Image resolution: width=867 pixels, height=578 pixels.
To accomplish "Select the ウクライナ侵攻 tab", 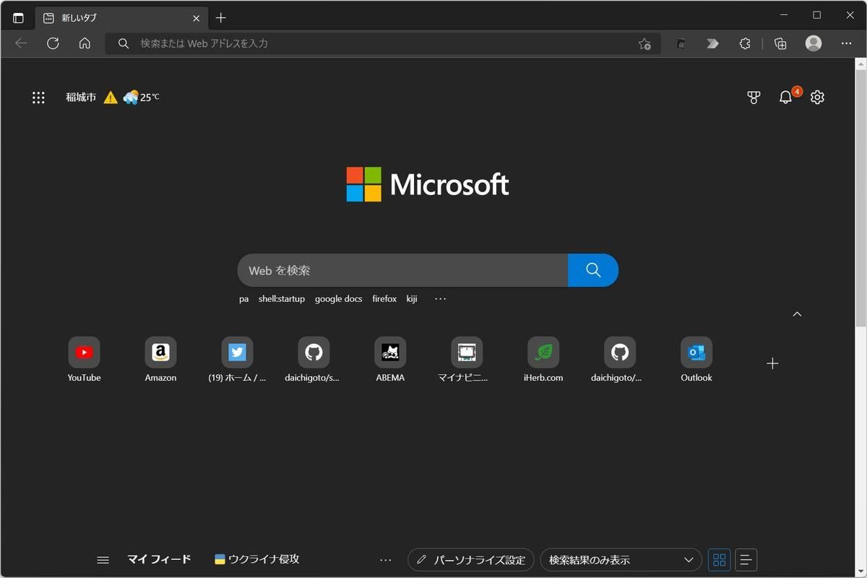I will 257,559.
